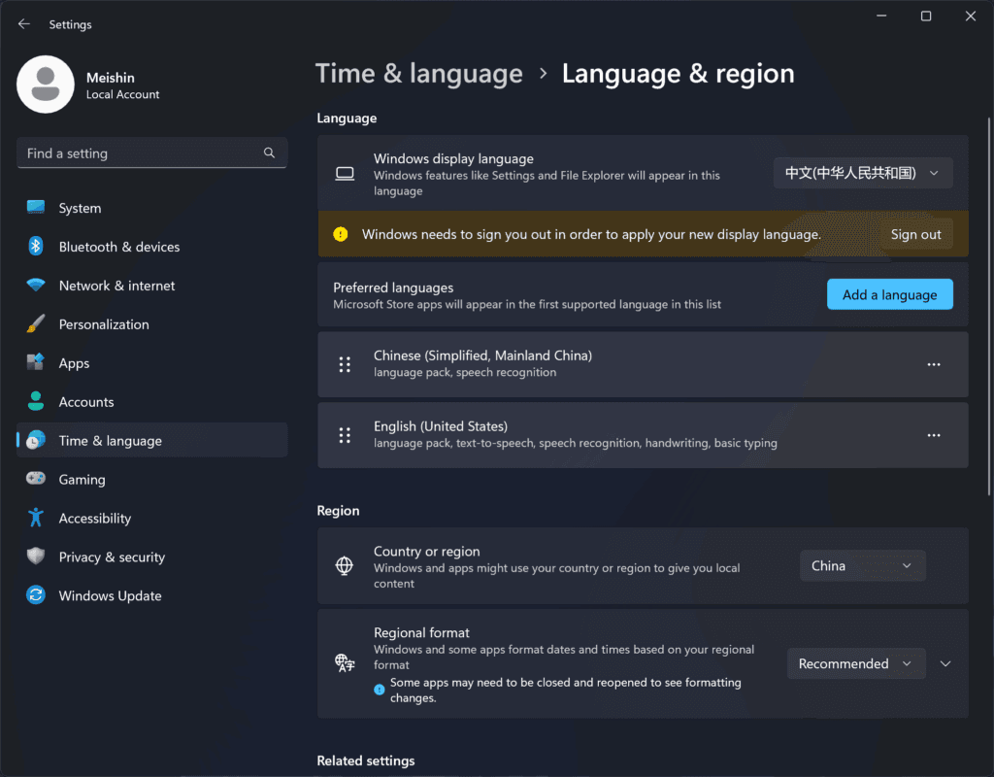Viewport: 994px width, 777px height.
Task: Click the Personalization paintbrush icon
Action: point(36,324)
